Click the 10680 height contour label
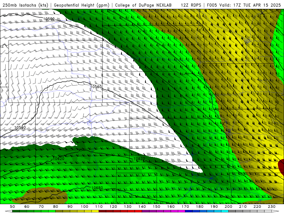 [x=97, y=188]
